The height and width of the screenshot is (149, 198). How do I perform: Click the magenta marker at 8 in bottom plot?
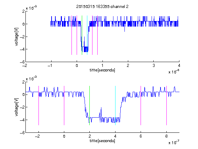pyautogui.click(x=166, y=106)
